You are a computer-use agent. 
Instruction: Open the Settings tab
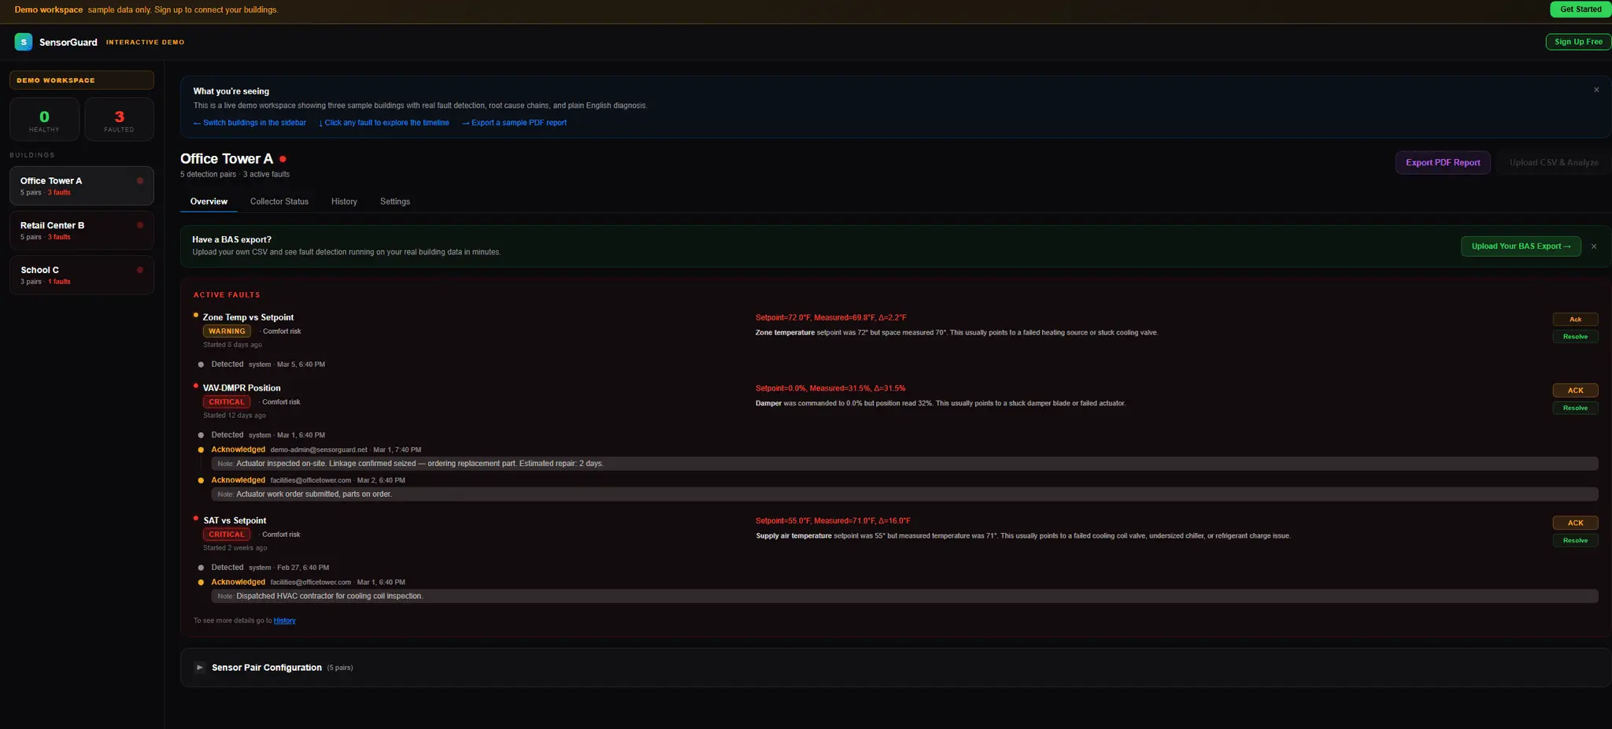tap(395, 202)
